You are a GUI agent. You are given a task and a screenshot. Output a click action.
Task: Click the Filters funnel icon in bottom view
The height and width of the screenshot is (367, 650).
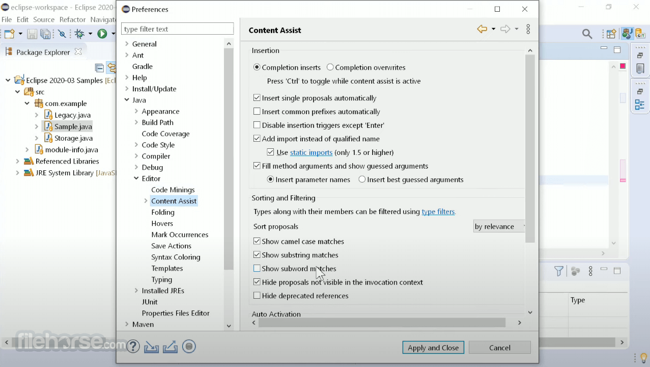pyautogui.click(x=559, y=271)
